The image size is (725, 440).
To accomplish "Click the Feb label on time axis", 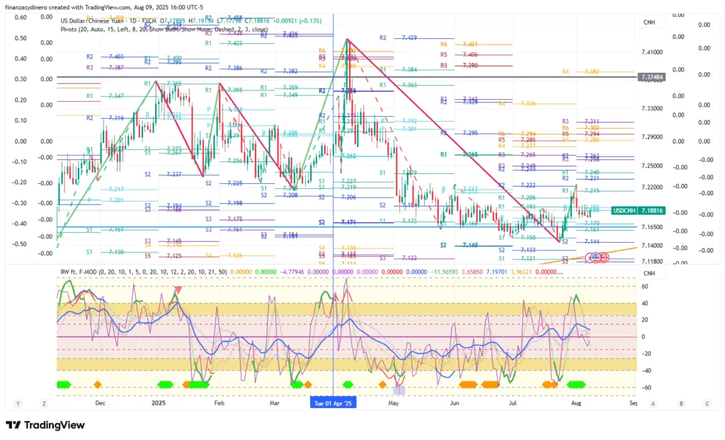I will point(219,403).
